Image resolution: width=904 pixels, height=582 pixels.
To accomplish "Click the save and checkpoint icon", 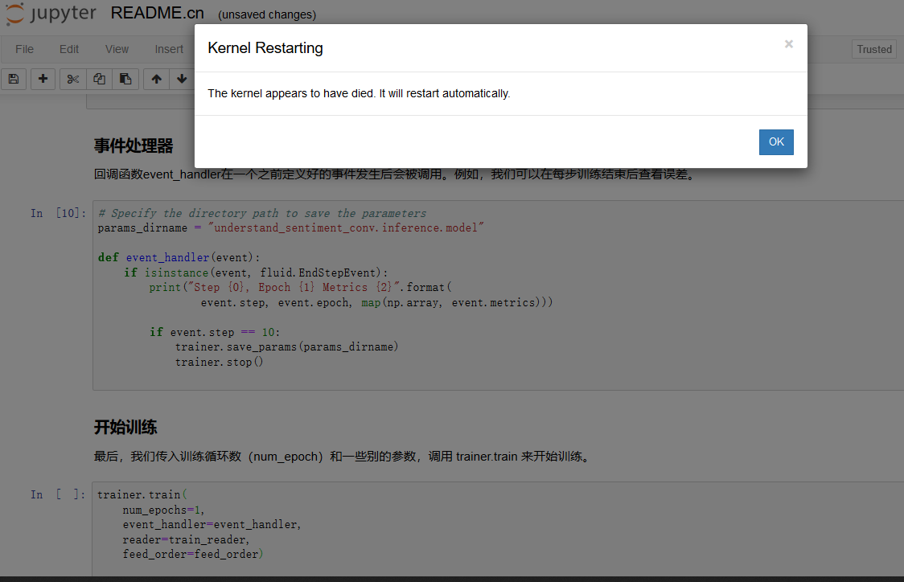I will pos(14,79).
